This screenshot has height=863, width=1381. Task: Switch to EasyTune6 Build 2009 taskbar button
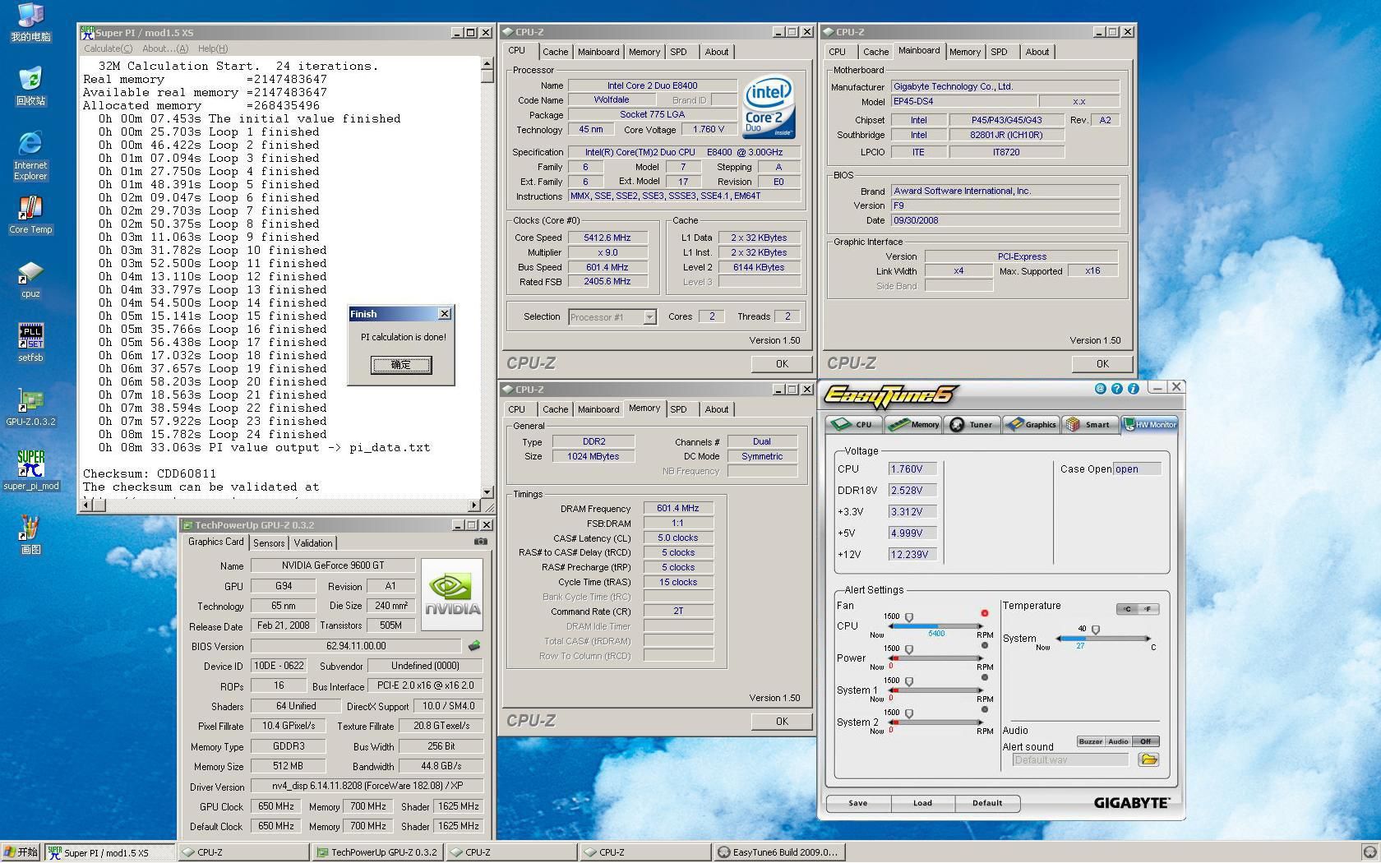(x=778, y=852)
